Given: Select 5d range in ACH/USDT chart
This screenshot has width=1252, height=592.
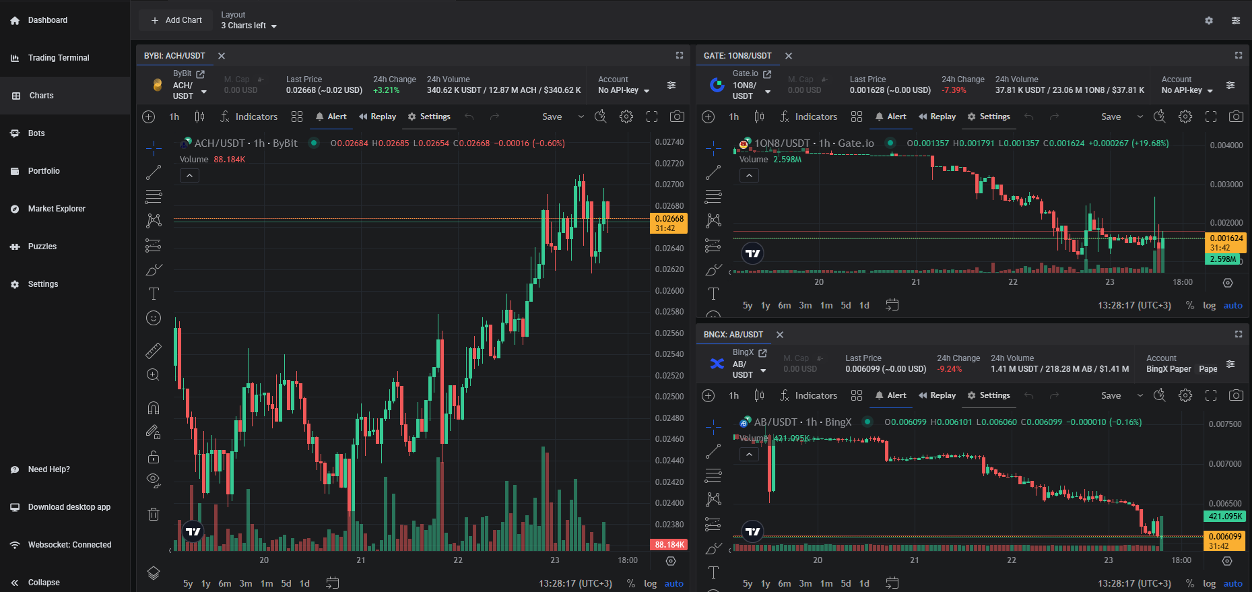Looking at the screenshot, I should pos(286,584).
